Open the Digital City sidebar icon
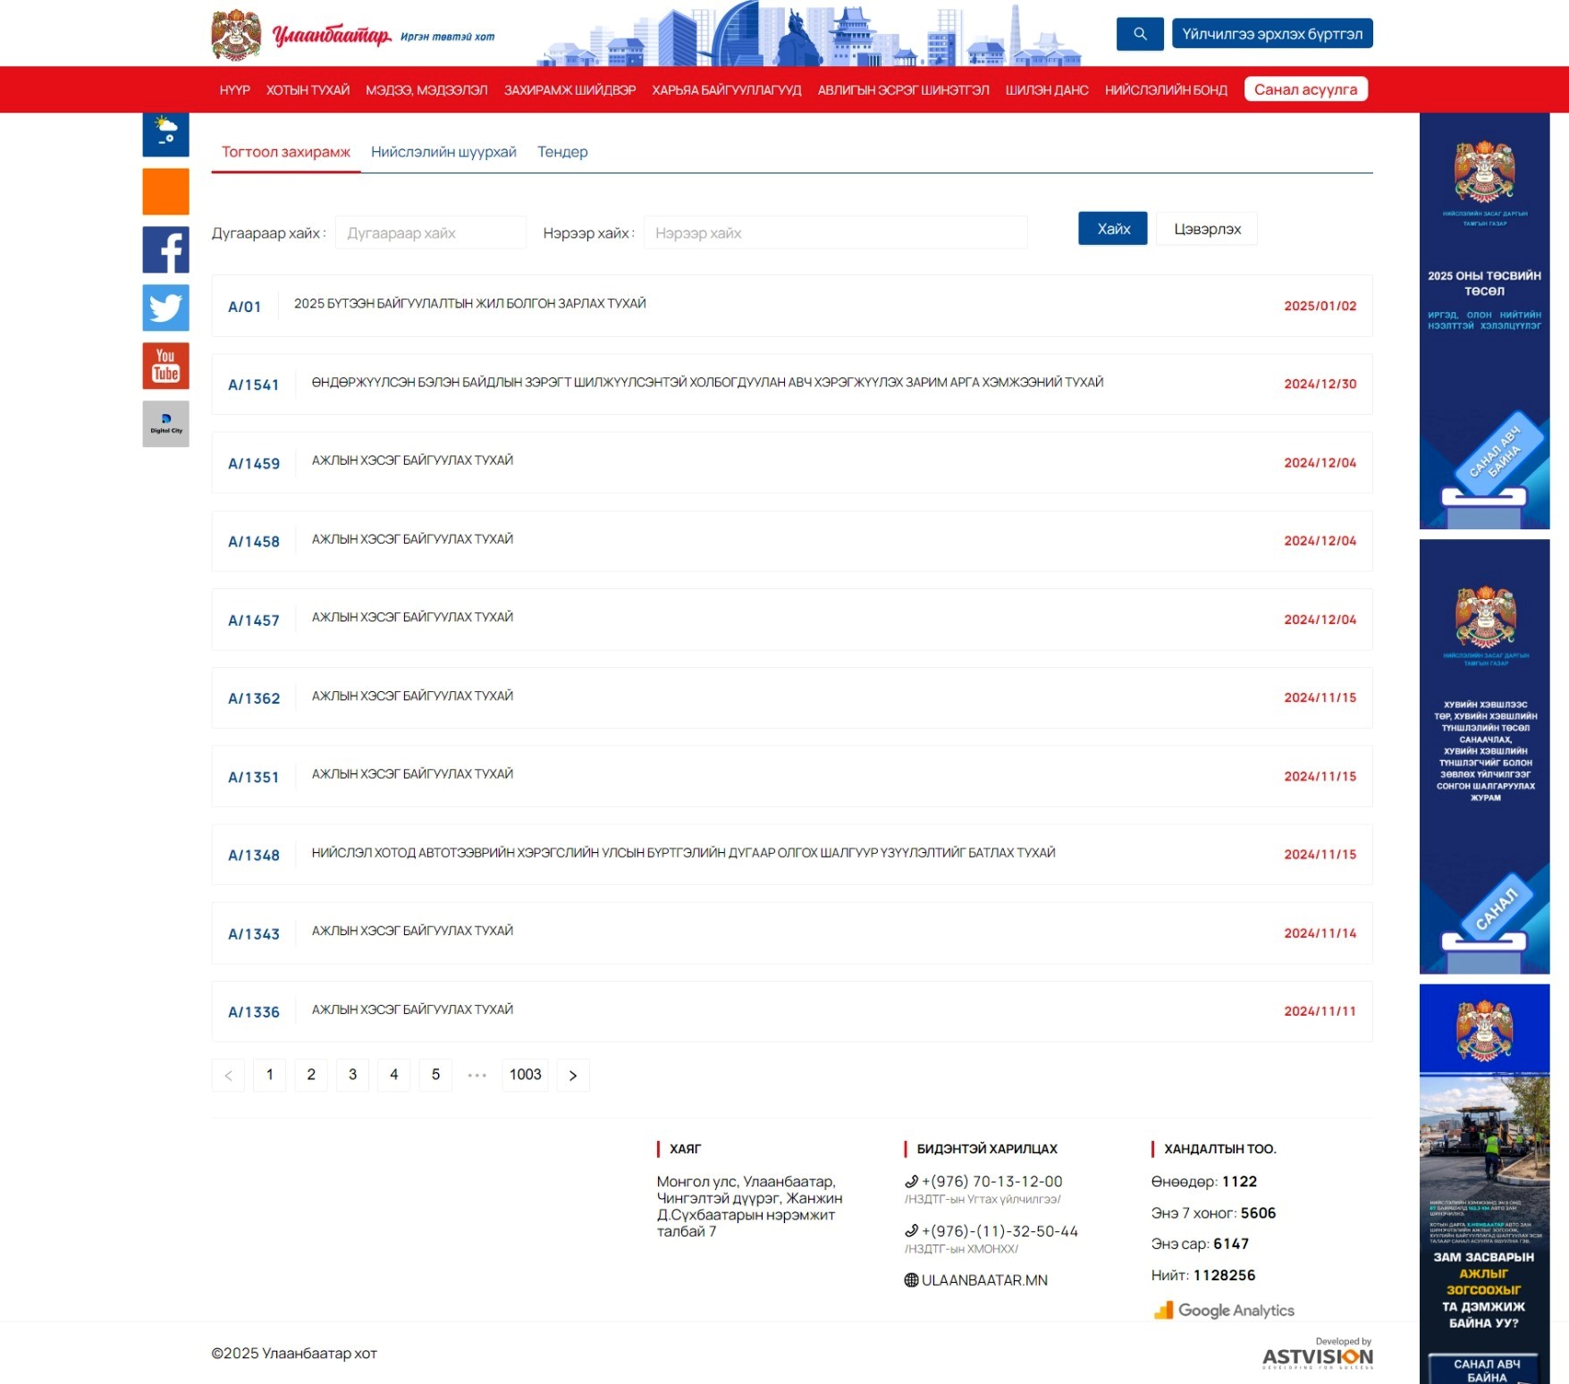This screenshot has height=1384, width=1569. click(165, 424)
